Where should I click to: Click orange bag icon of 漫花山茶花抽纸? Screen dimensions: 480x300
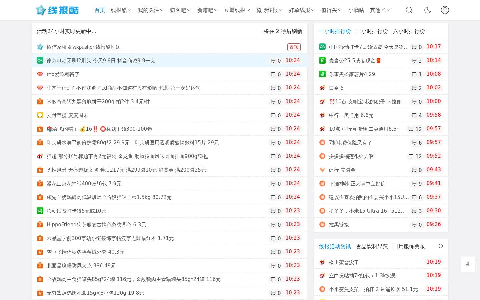pyautogui.click(x=40, y=183)
